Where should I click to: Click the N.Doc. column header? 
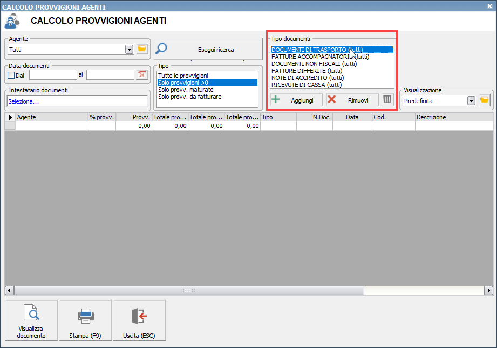tap(315, 117)
